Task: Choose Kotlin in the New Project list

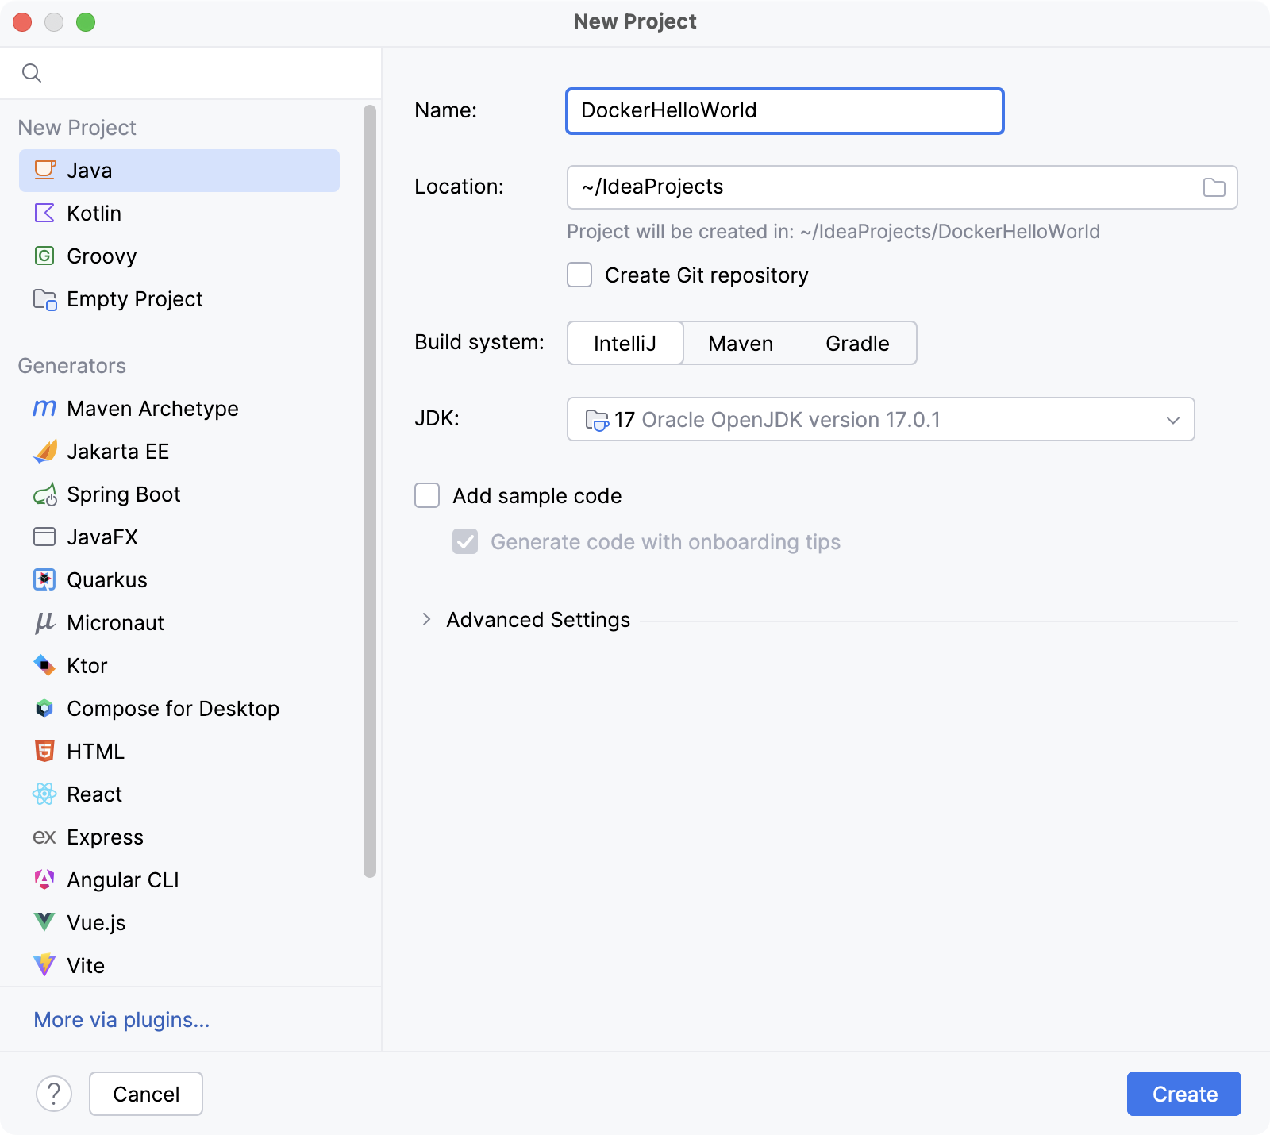Action: pyautogui.click(x=94, y=214)
